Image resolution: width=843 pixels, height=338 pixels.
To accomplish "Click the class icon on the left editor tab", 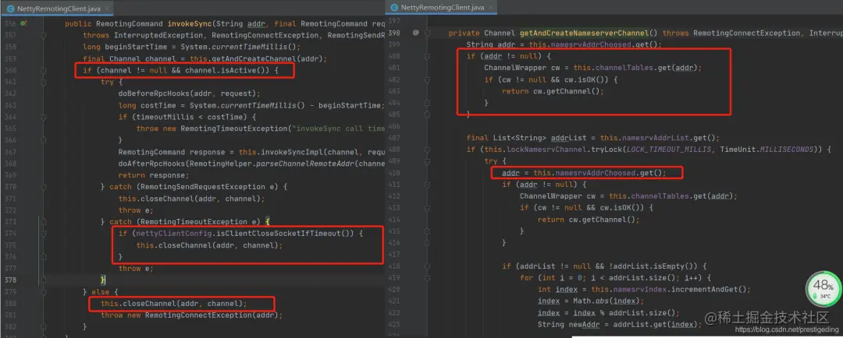I will [x=10, y=9].
